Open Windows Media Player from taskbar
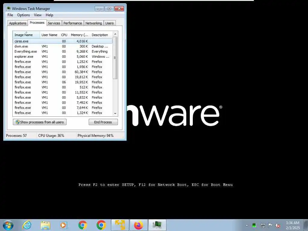308x231 pixels. tap(64, 225)
